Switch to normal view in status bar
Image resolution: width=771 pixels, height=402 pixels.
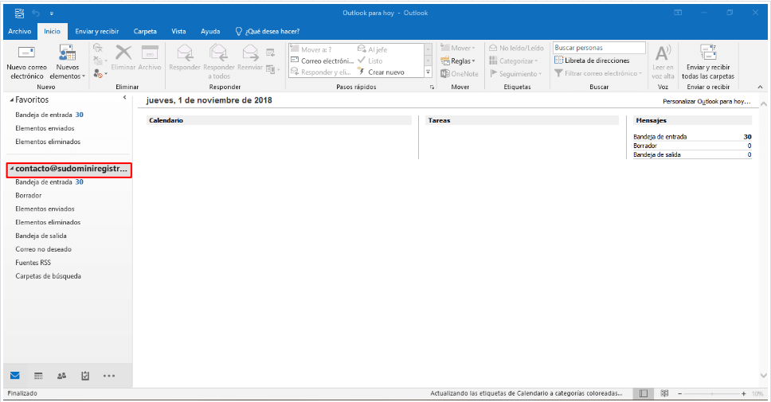[x=643, y=394]
